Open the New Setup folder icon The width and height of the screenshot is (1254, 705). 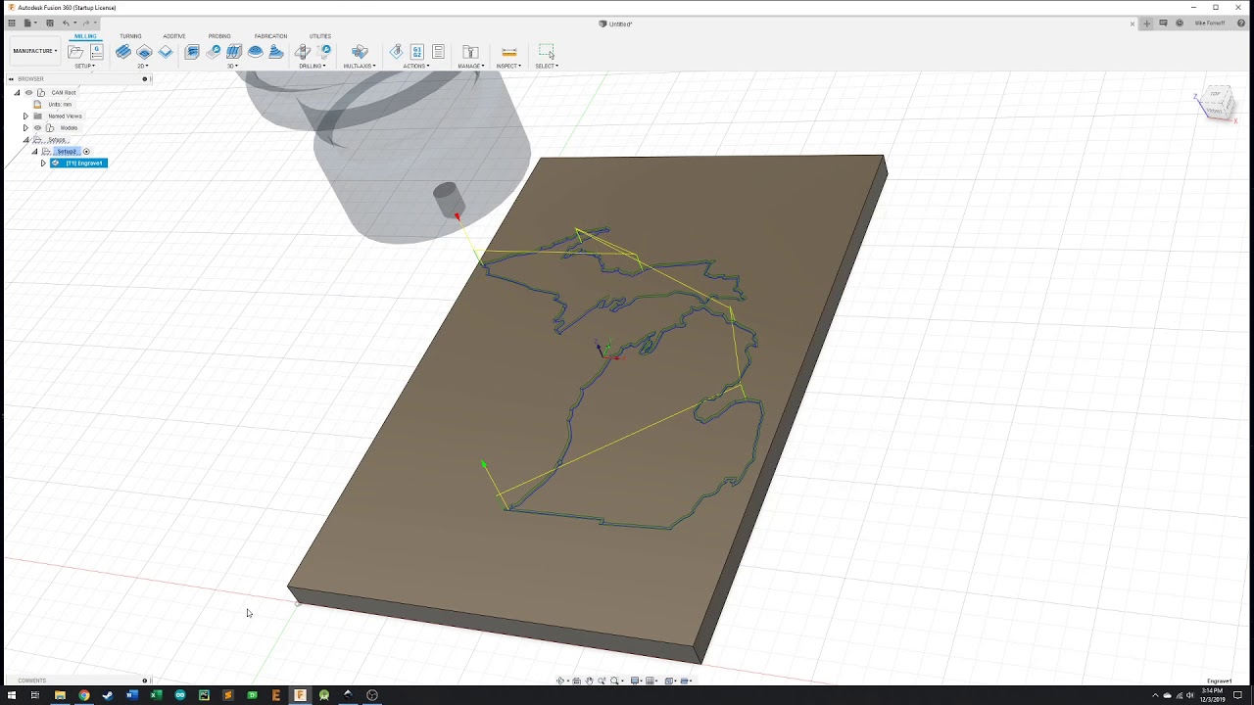point(75,52)
